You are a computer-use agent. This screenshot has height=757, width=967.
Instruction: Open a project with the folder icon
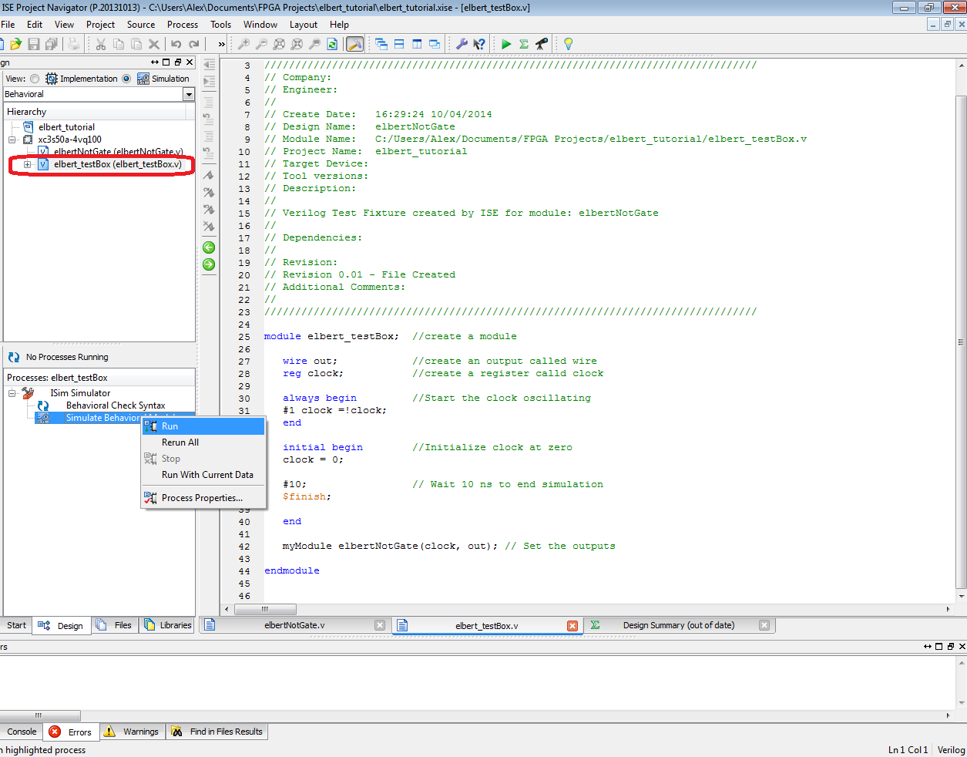[15, 44]
